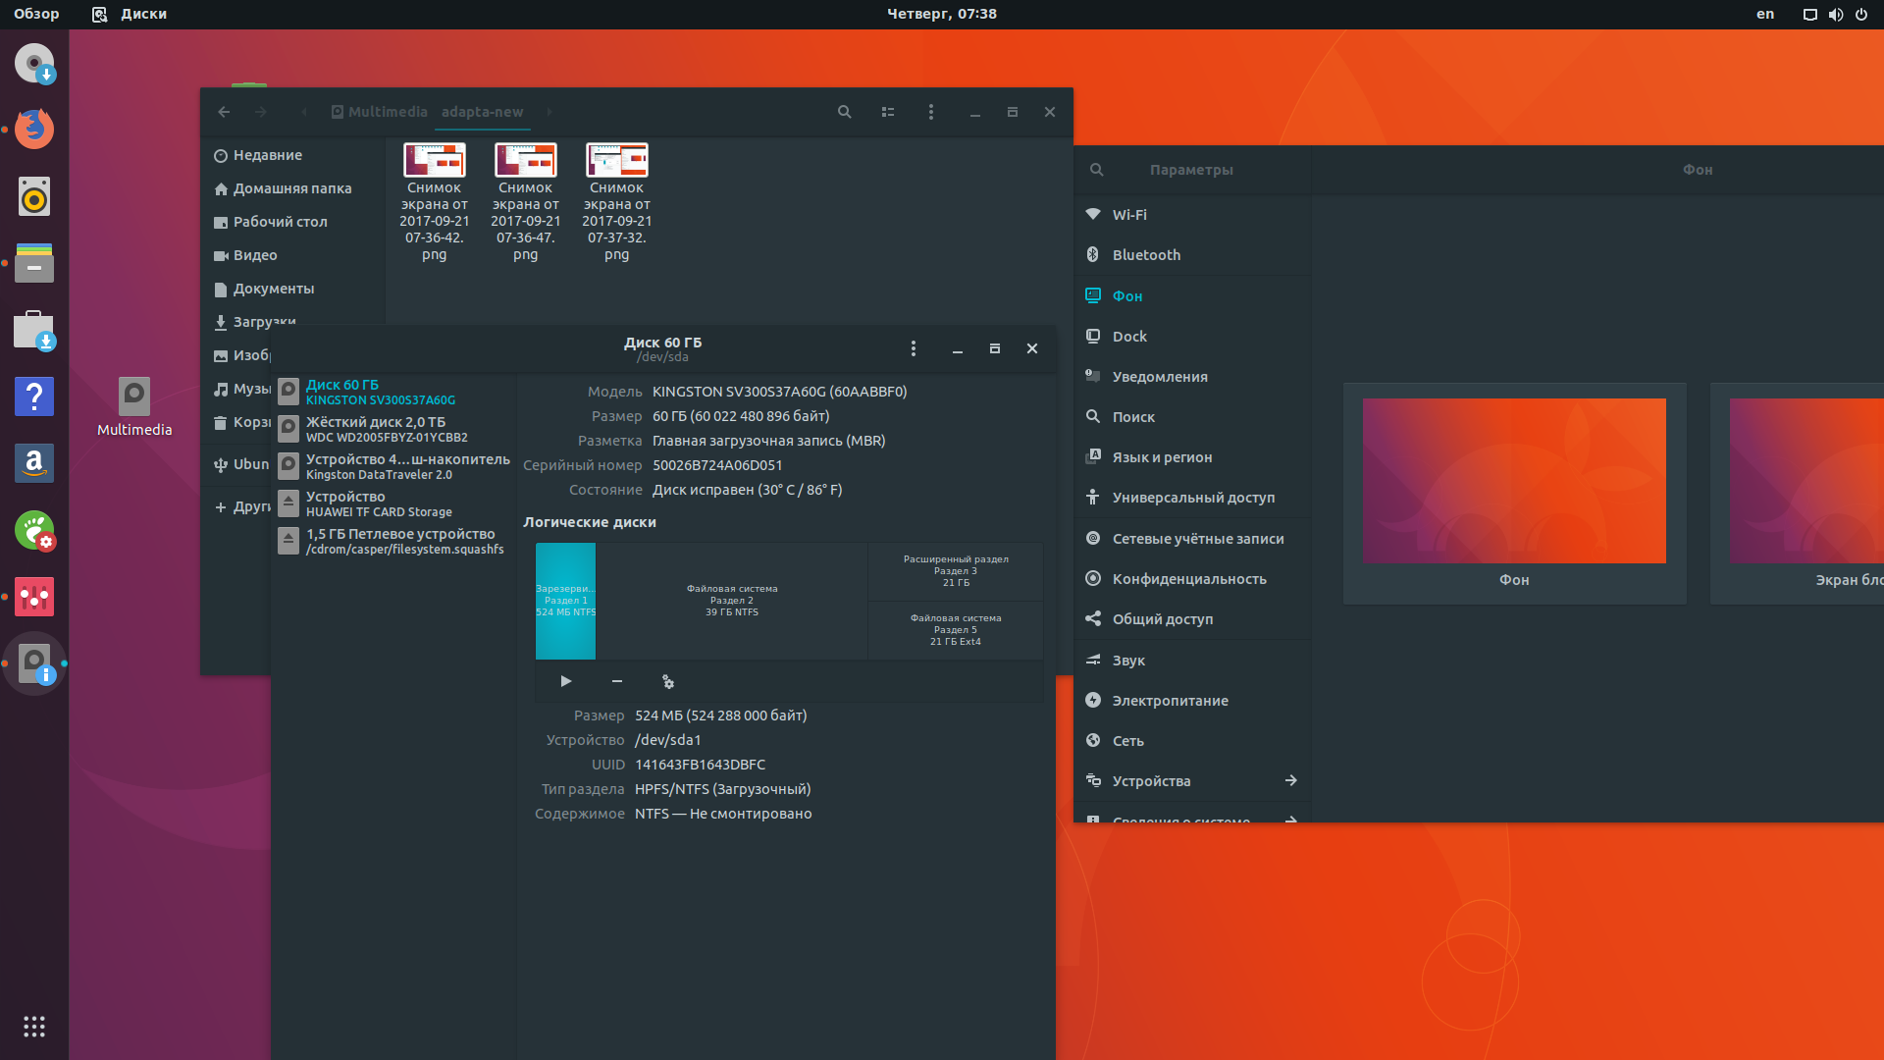Select the Раздел 2 NTFS partition segment

point(731,601)
